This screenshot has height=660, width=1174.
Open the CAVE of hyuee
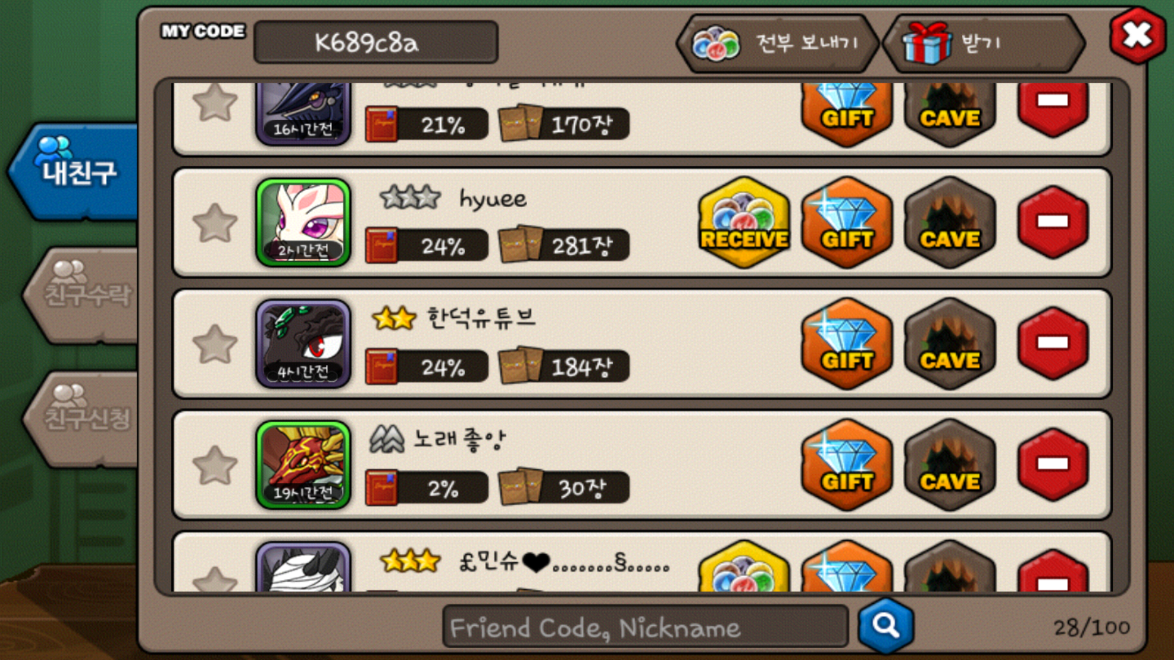[950, 223]
